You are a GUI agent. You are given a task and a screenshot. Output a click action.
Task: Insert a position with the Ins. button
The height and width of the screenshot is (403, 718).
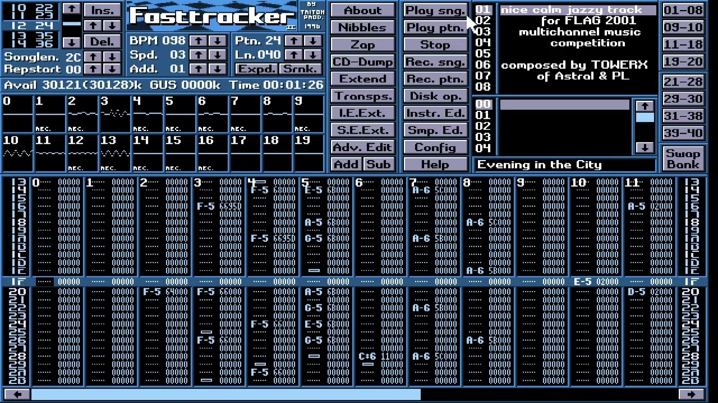pyautogui.click(x=102, y=10)
